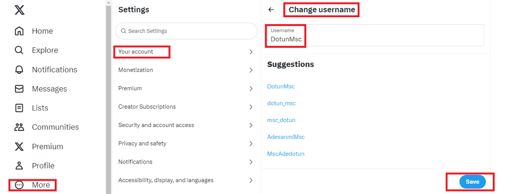The height and width of the screenshot is (194, 505).
Task: Expand Accessibility, display, and languages chevron
Action: 251,180
